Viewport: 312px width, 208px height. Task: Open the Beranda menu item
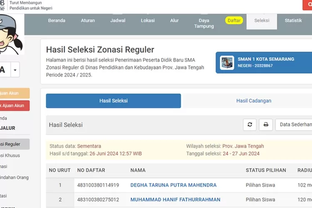point(57,20)
